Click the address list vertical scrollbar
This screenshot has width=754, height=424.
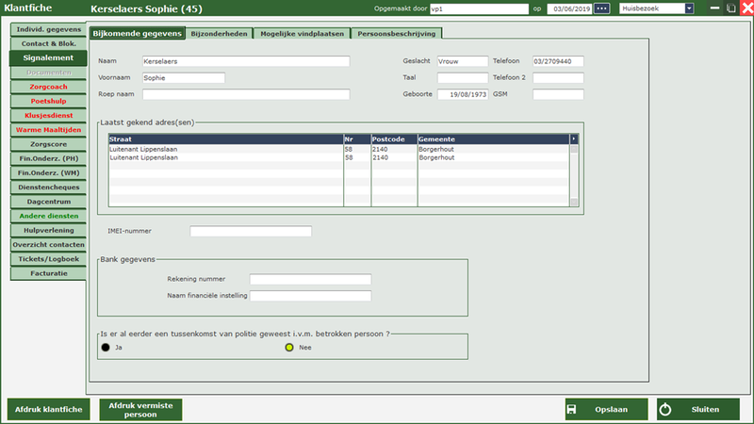pyautogui.click(x=573, y=174)
